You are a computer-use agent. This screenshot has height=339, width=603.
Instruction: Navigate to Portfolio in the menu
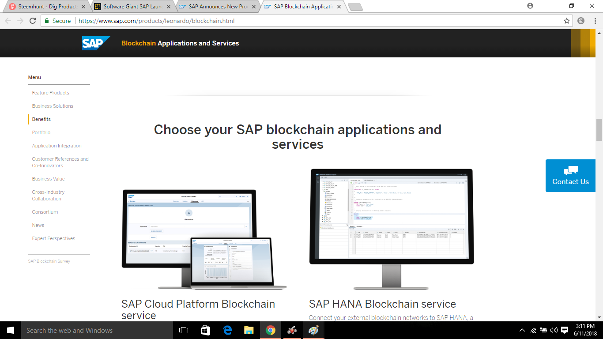point(41,132)
